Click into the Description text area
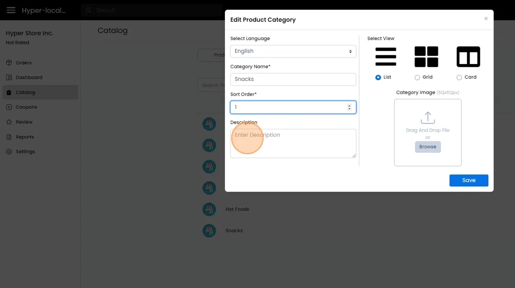The image size is (515, 288). coord(293,143)
